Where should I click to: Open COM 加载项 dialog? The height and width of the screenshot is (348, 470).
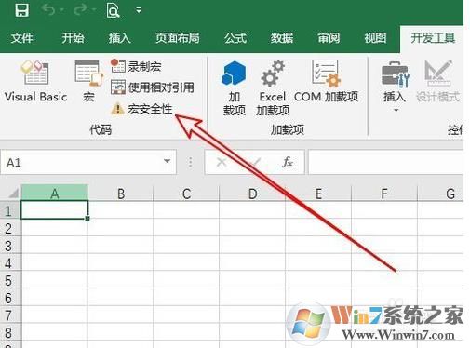(326, 81)
